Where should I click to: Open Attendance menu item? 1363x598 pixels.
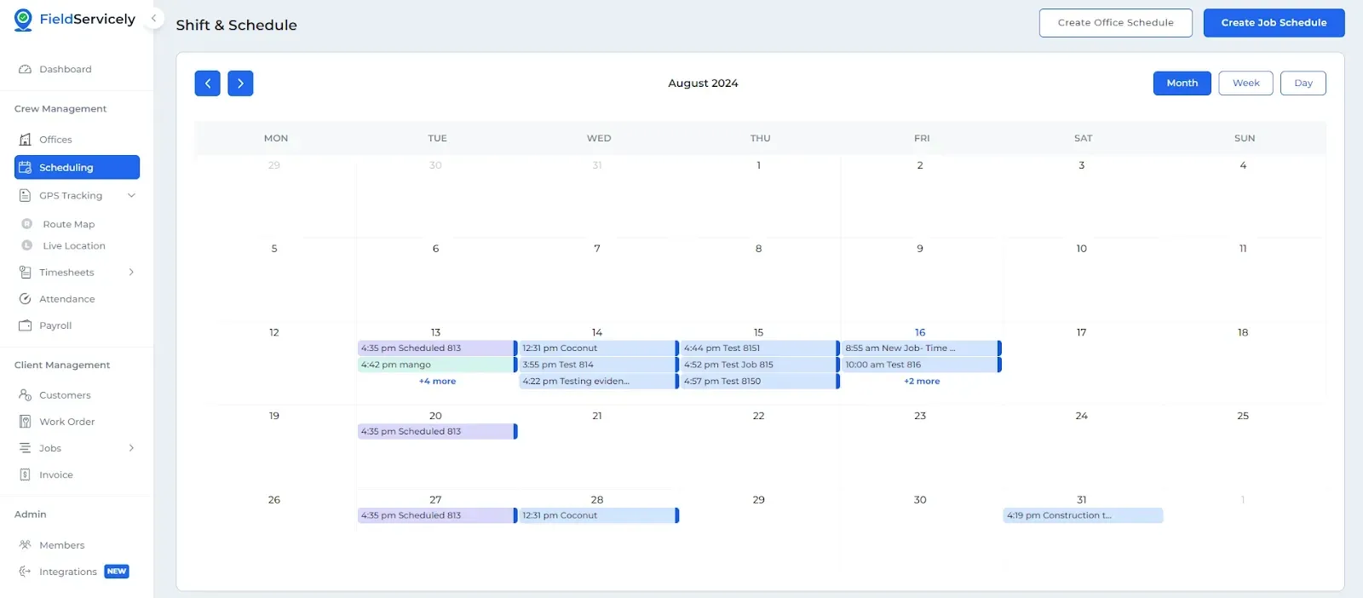click(x=67, y=299)
